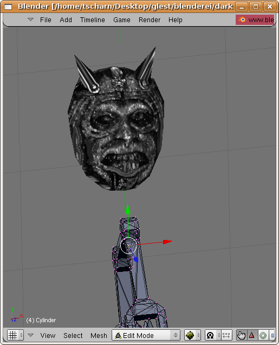Collapse the 3D view header menus triangle
Image resolution: width=279 pixels, height=345 pixels.
30,335
